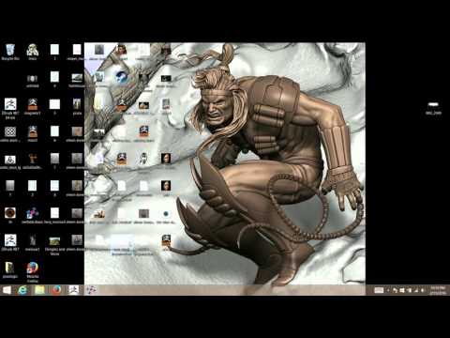450x338 pixels.
Task: Open the Windows Start button
Action: (x=7, y=290)
